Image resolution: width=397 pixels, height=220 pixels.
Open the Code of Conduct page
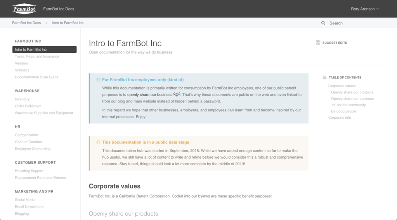pos(28,142)
